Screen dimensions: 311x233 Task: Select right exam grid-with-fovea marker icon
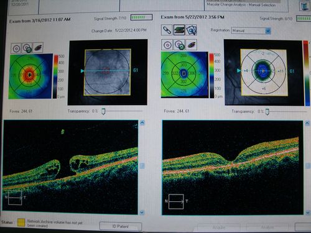pos(179,45)
